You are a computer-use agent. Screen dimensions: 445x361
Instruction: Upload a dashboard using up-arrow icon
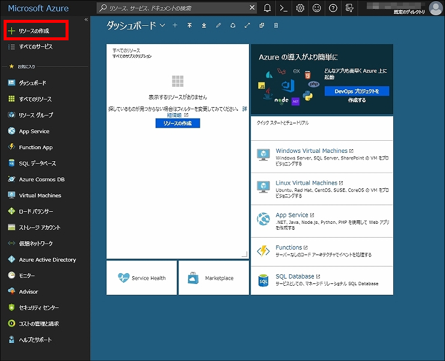click(189, 25)
